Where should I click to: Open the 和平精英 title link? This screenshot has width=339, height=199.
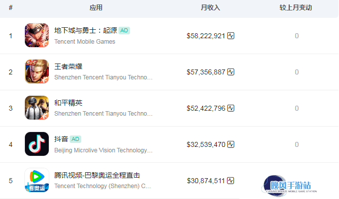pos(68,103)
